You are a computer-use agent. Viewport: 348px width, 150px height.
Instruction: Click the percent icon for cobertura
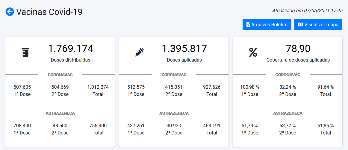253,52
